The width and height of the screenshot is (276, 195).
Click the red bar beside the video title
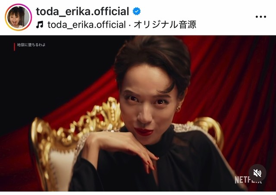[x=14, y=47]
